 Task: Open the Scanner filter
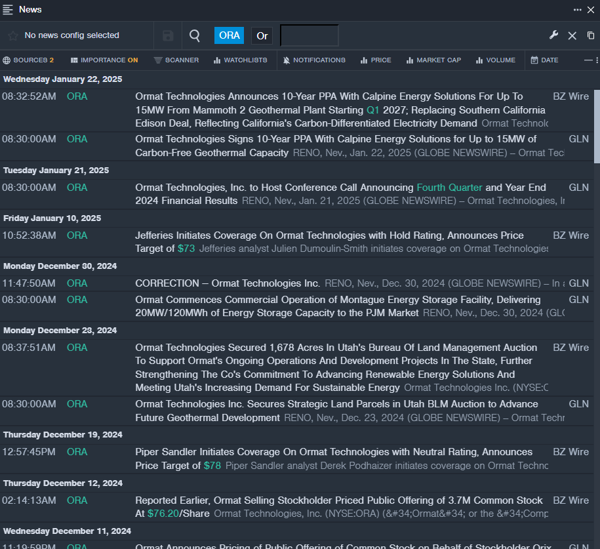[176, 60]
